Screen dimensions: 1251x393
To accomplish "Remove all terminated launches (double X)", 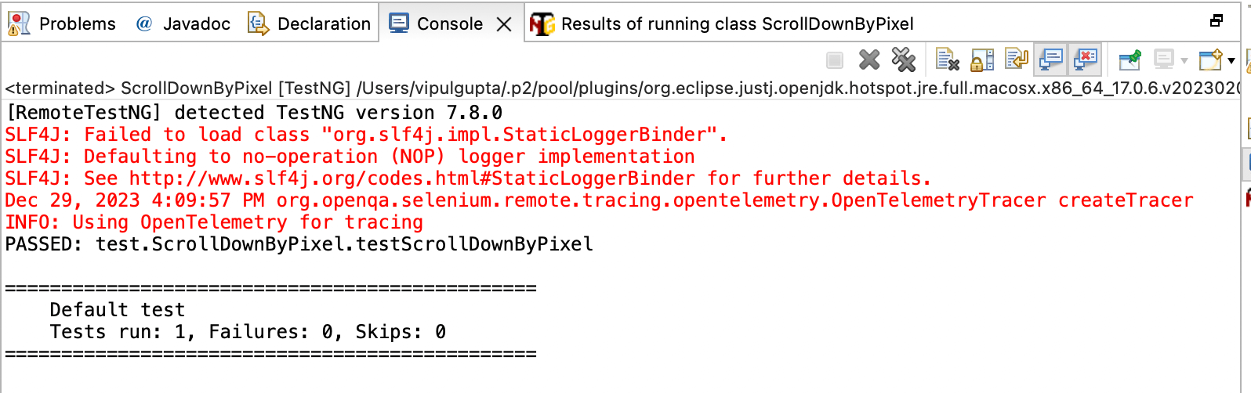I will [903, 59].
